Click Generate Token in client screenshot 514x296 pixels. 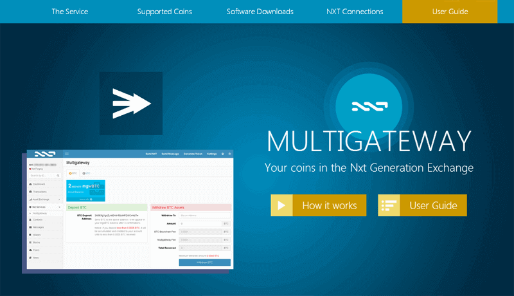pos(193,154)
